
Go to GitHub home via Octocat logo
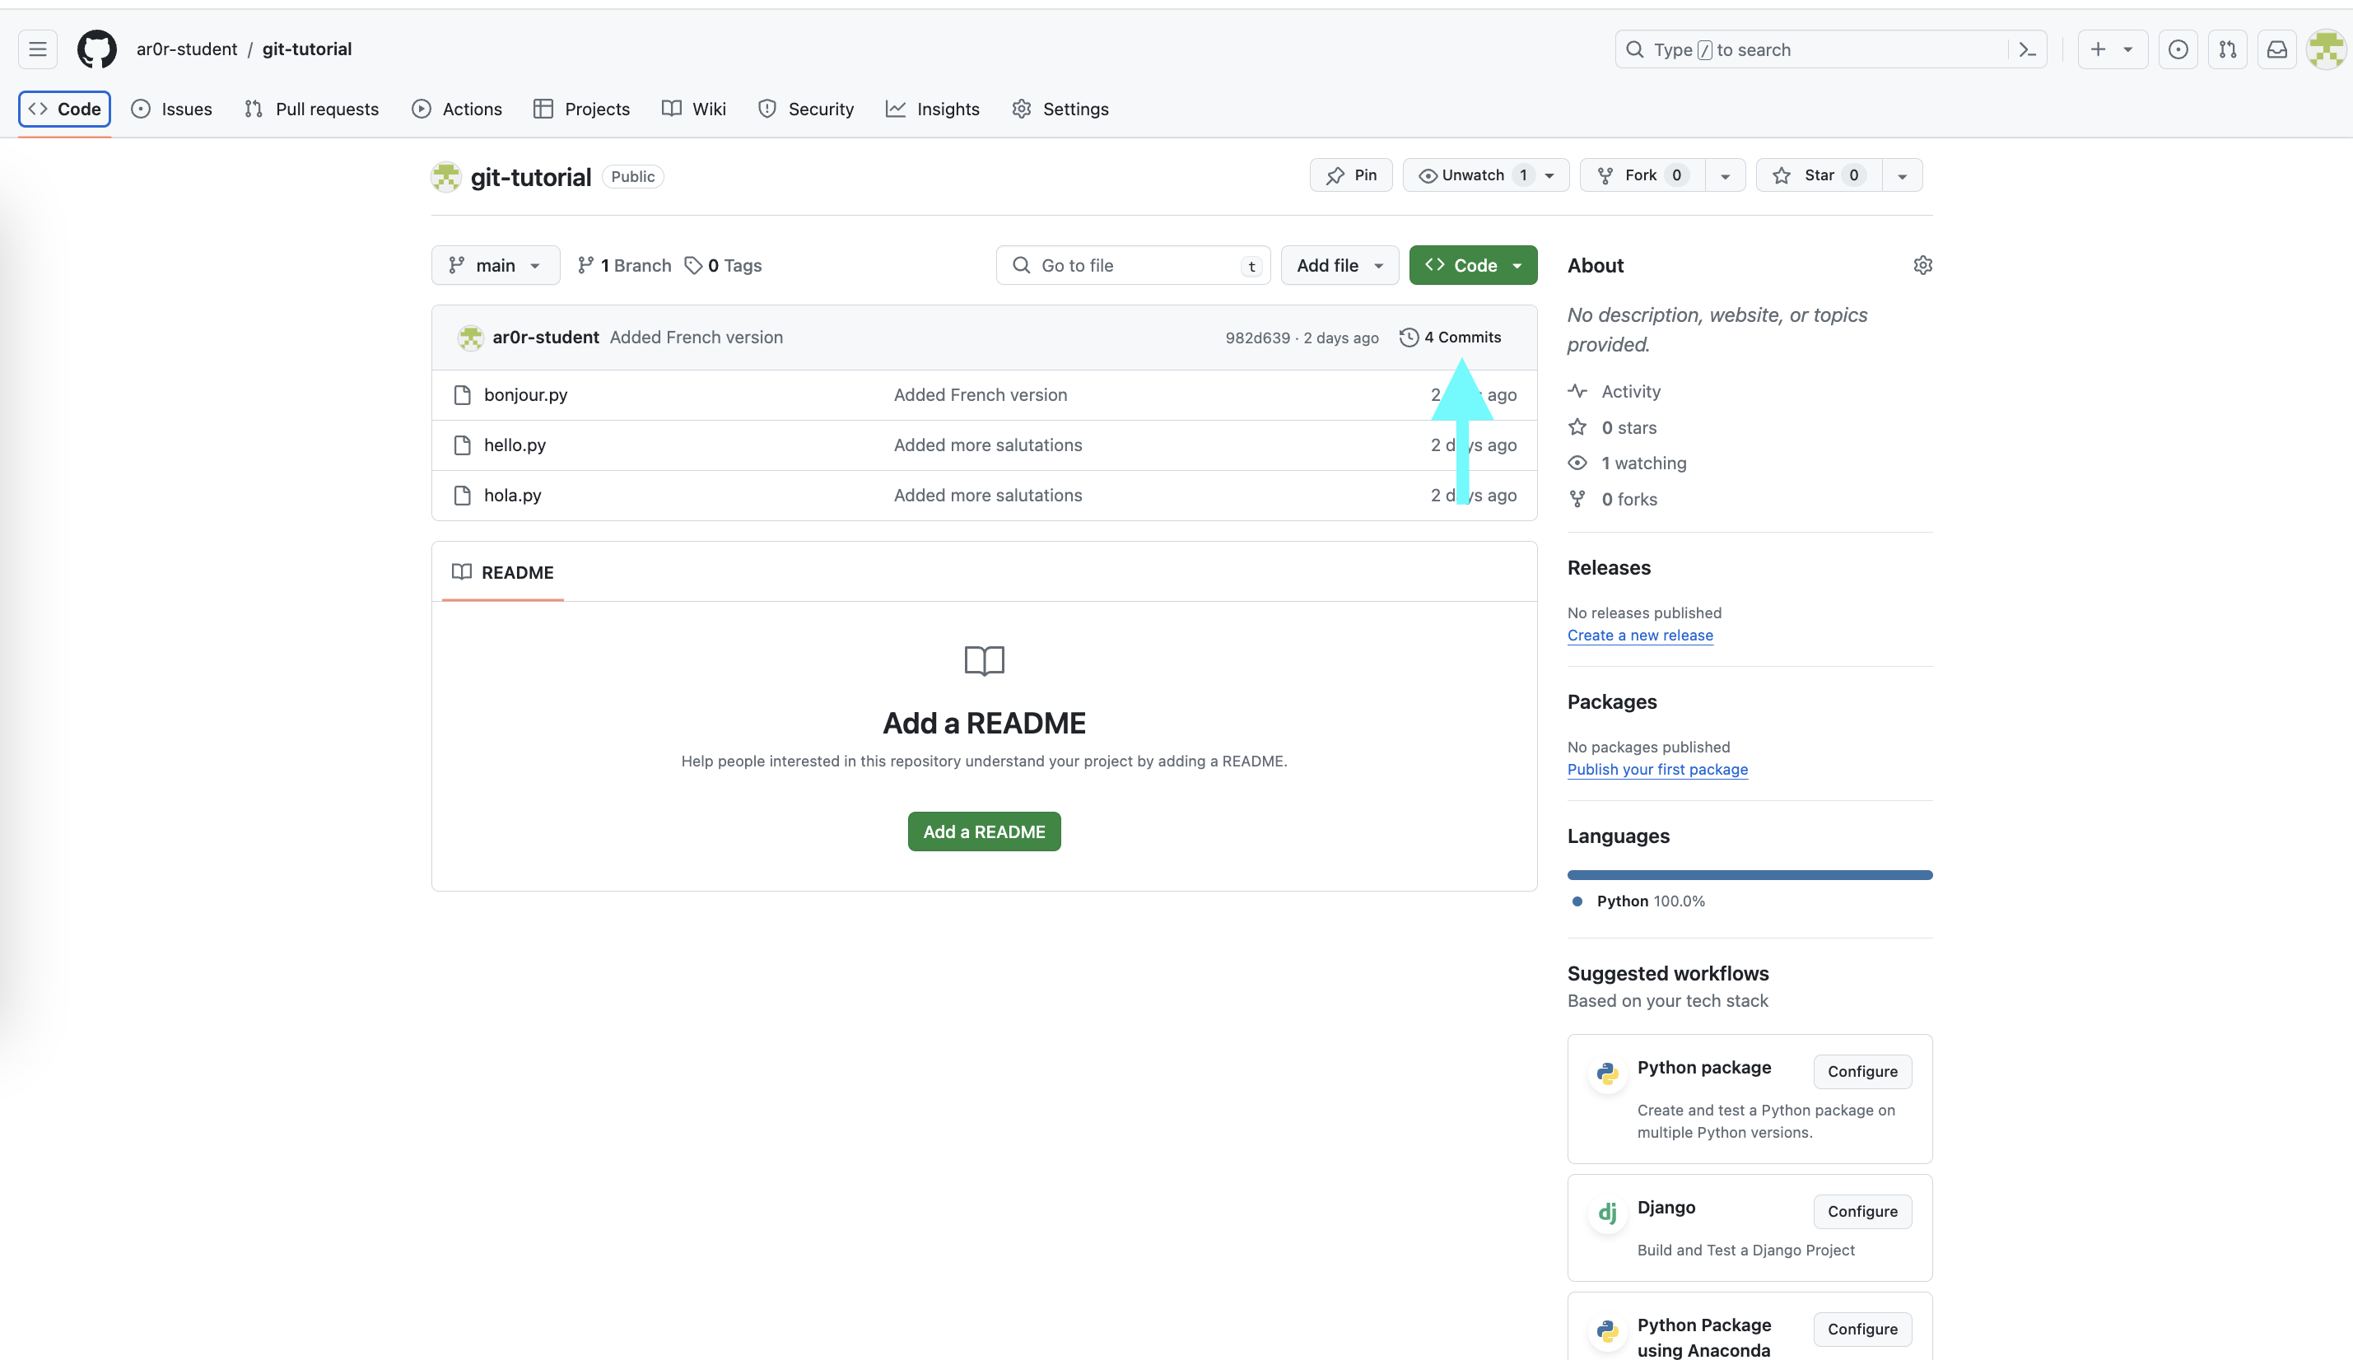click(97, 49)
